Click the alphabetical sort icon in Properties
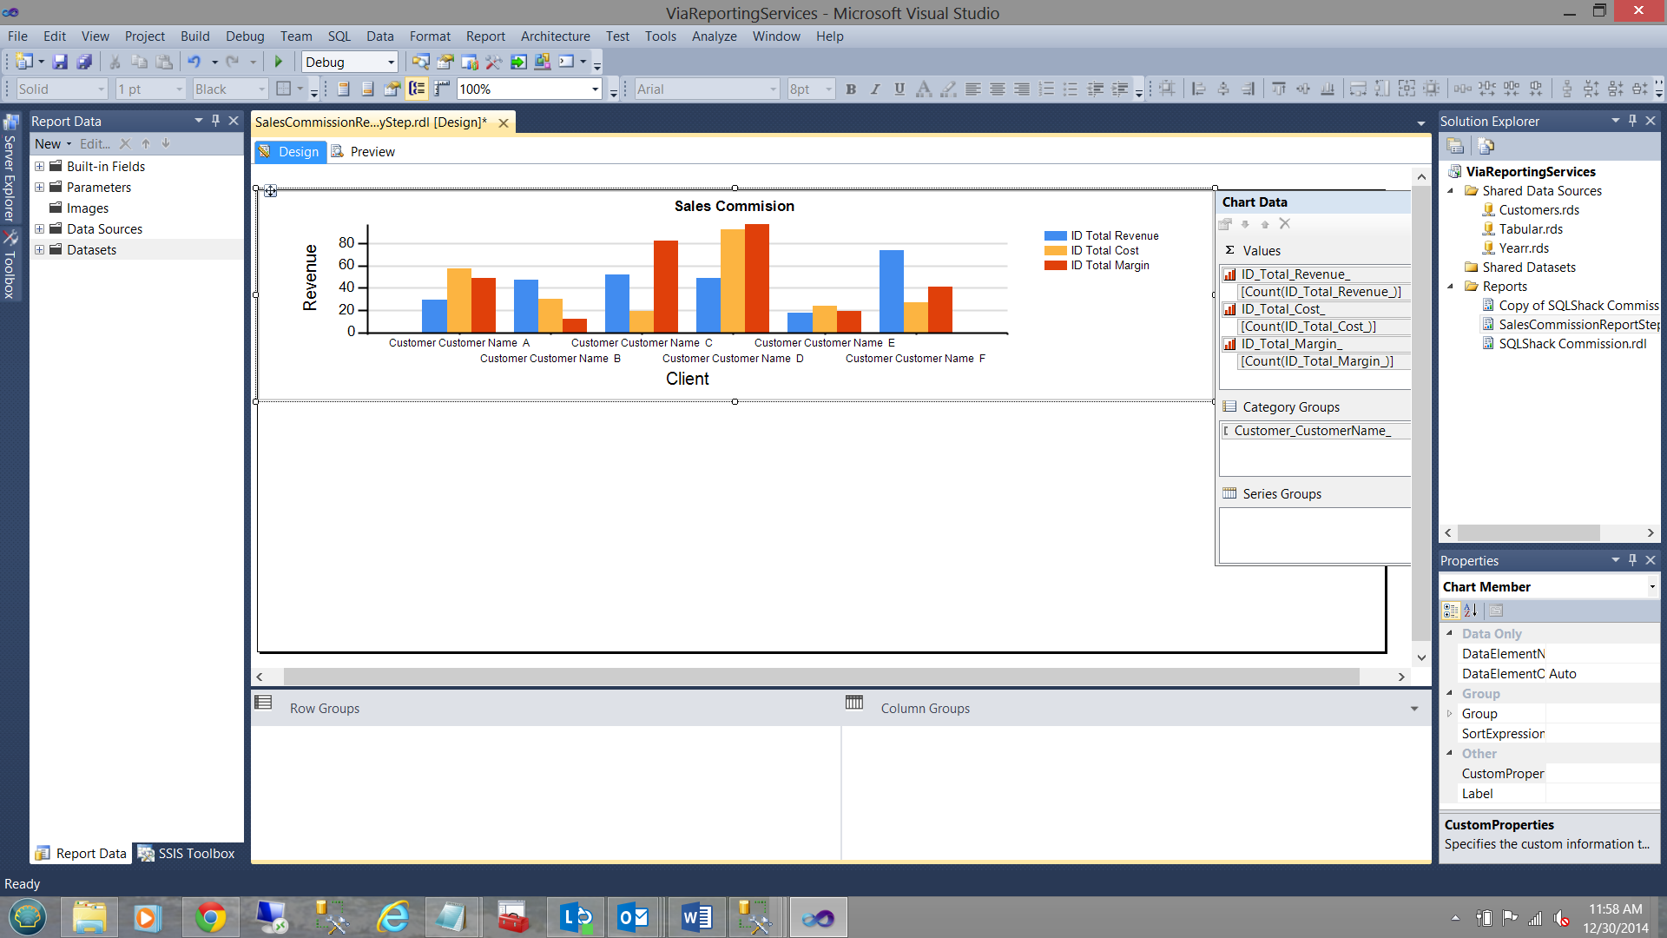This screenshot has height=938, width=1667. pos(1471,611)
